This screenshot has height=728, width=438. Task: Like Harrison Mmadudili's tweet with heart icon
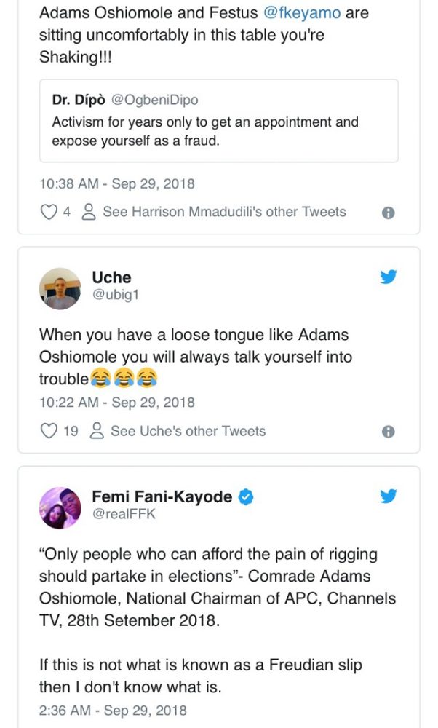click(x=49, y=212)
